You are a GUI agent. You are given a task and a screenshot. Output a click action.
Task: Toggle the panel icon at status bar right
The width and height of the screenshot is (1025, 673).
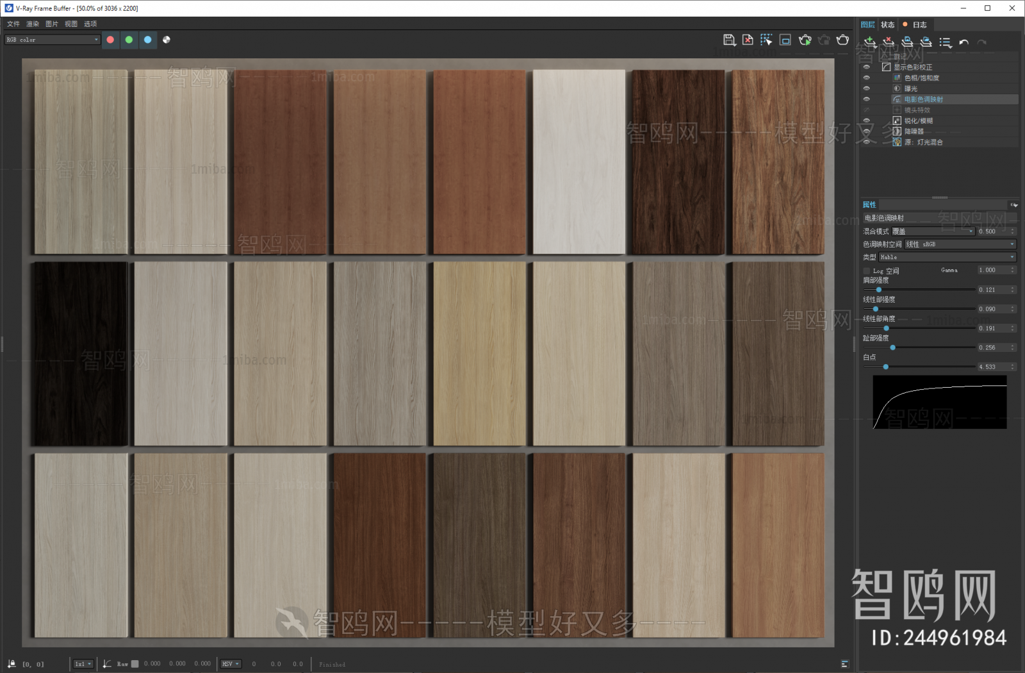pyautogui.click(x=844, y=664)
